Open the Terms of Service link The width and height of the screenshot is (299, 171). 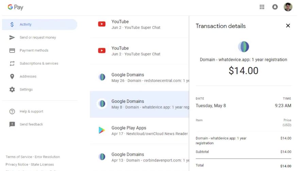pyautogui.click(x=19, y=157)
